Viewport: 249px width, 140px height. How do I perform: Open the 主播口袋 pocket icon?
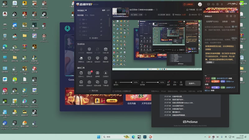tap(89, 58)
